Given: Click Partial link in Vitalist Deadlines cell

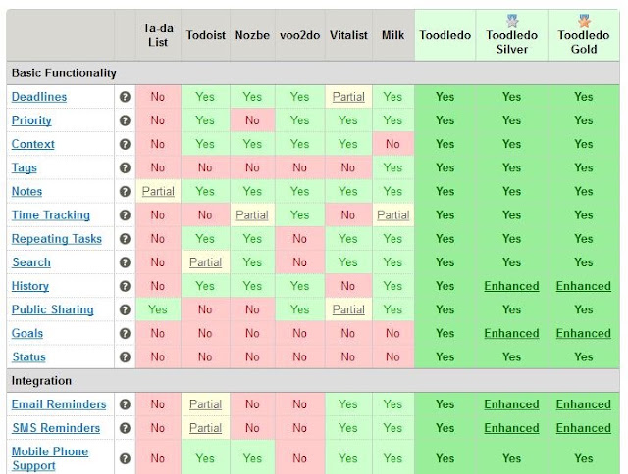Looking at the screenshot, I should 348,97.
